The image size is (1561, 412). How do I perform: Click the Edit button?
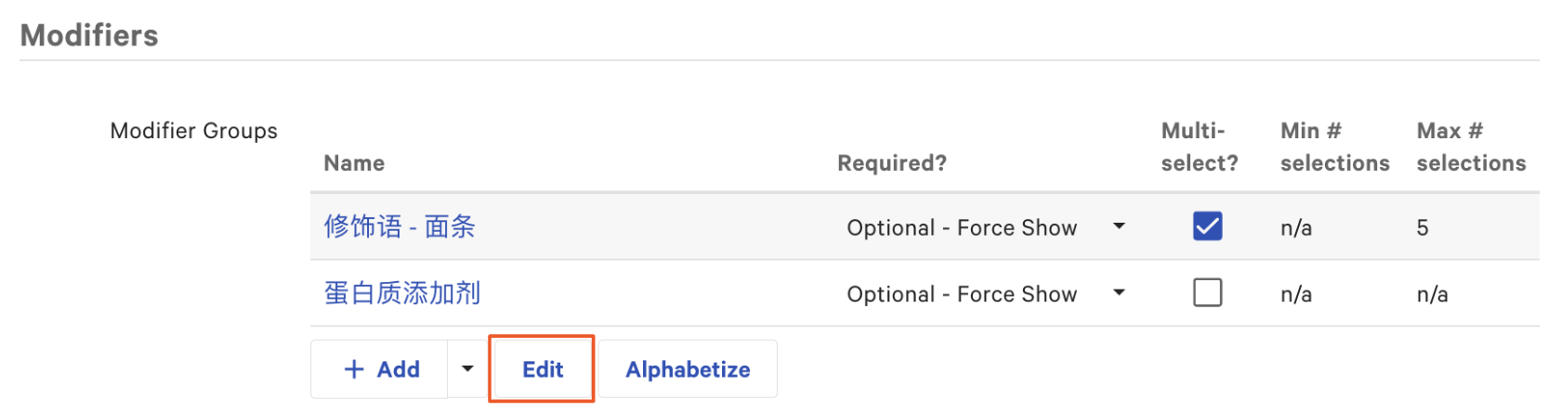[x=543, y=369]
